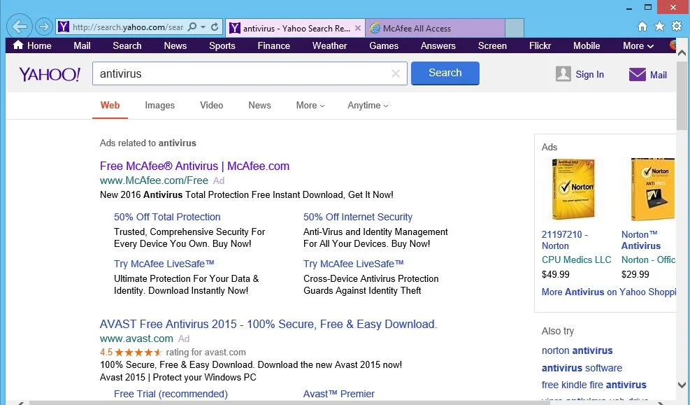
Task: Click the Sign In link
Action: pyautogui.click(x=589, y=74)
